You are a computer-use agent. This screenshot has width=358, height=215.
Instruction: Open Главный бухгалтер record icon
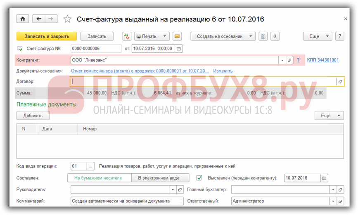340,190
